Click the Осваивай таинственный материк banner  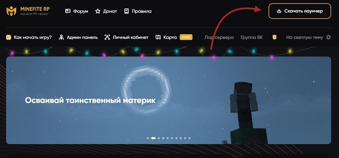click(x=169, y=100)
